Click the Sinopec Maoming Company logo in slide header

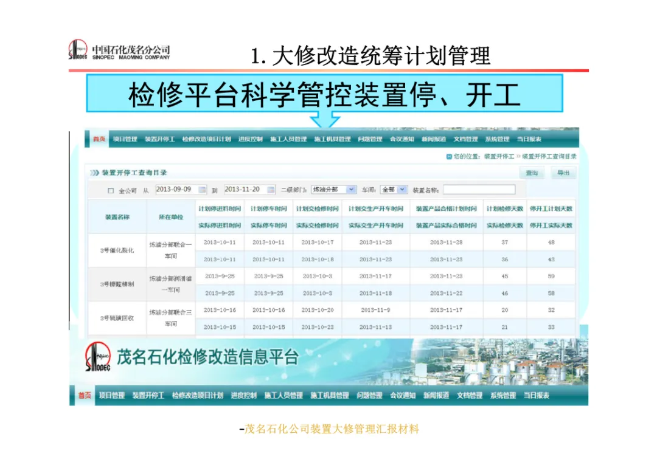point(119,50)
